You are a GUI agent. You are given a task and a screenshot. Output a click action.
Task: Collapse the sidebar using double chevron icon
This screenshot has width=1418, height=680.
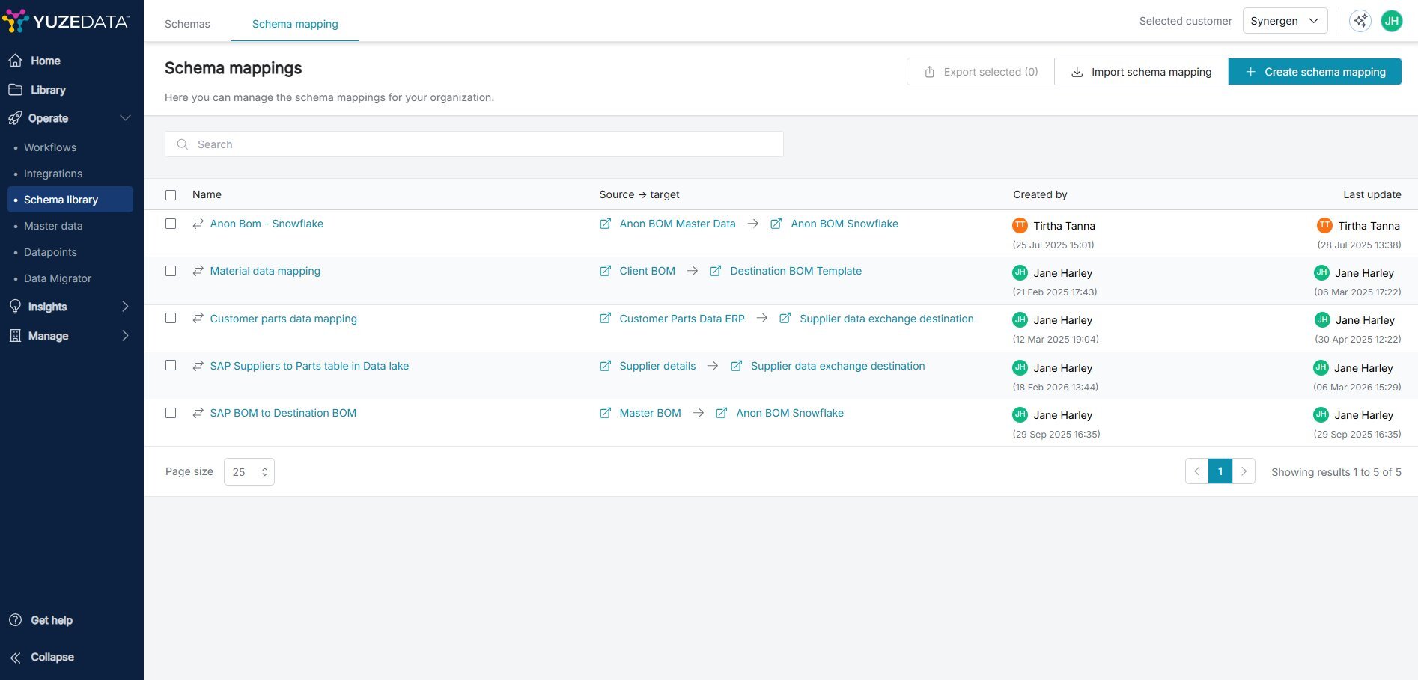click(15, 657)
